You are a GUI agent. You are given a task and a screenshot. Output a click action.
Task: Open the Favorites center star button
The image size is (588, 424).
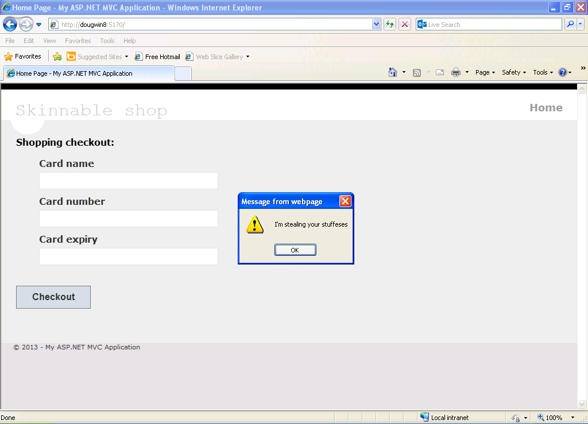[23, 57]
